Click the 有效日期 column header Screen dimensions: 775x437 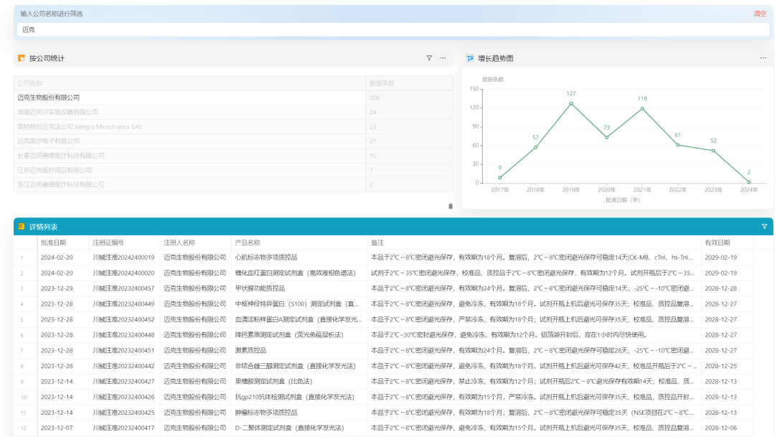[718, 243]
